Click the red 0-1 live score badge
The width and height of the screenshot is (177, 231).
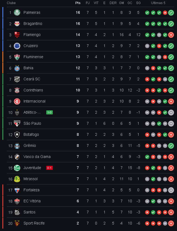[50, 168]
